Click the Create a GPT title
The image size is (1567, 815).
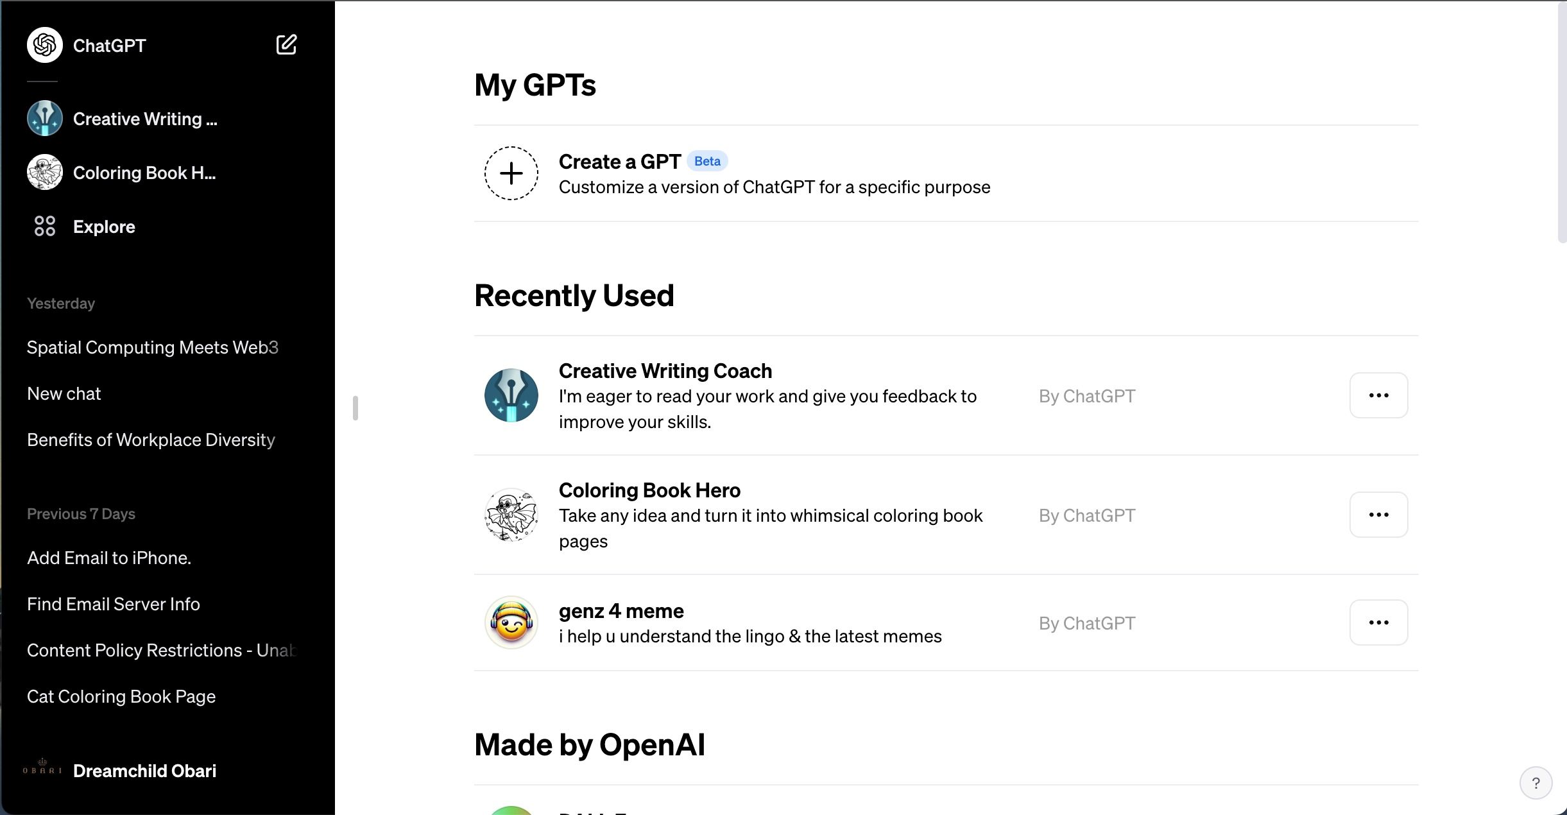pyautogui.click(x=619, y=162)
